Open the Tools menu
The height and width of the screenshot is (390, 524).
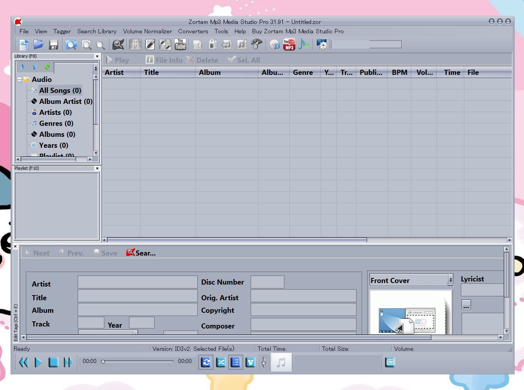221,31
